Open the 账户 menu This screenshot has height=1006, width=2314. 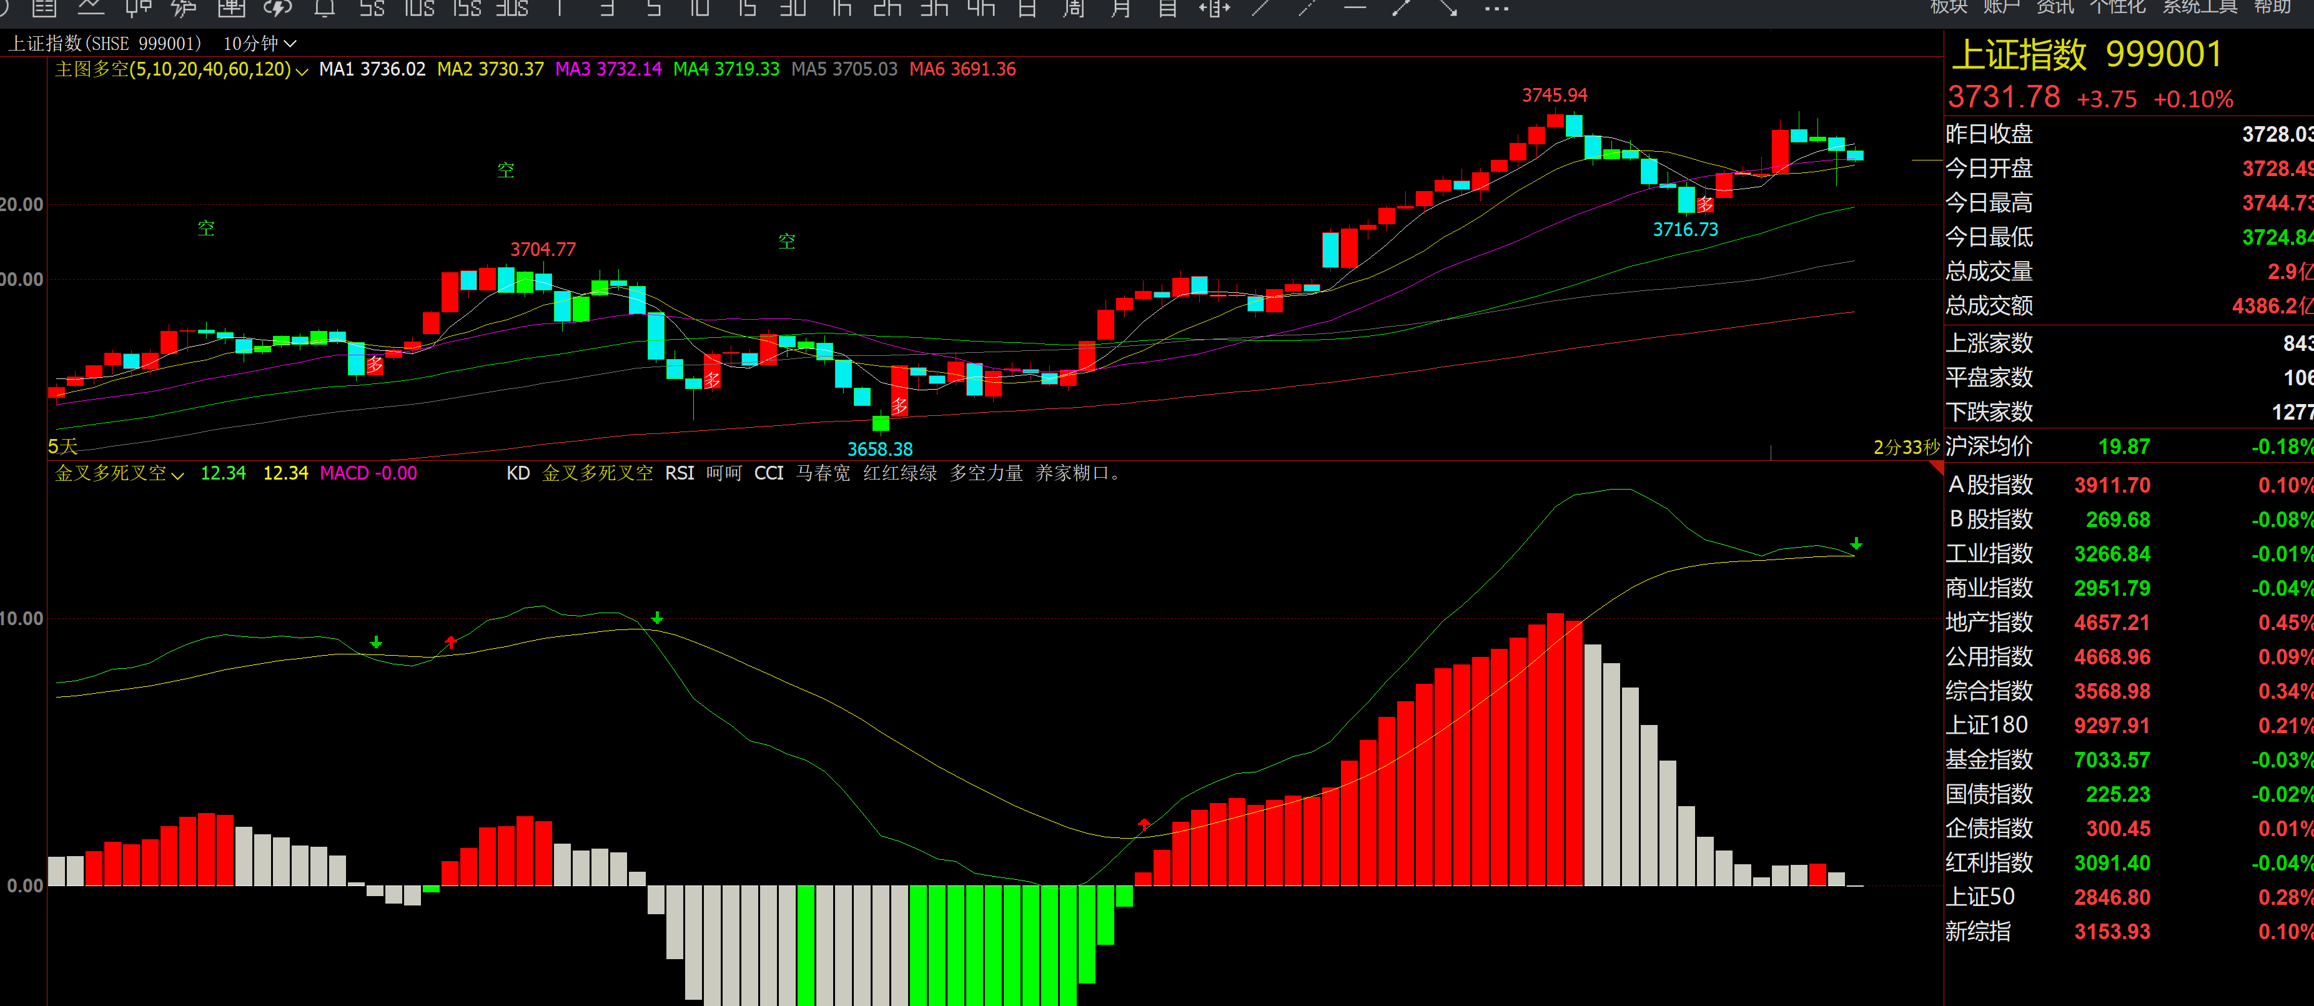(x=2001, y=7)
